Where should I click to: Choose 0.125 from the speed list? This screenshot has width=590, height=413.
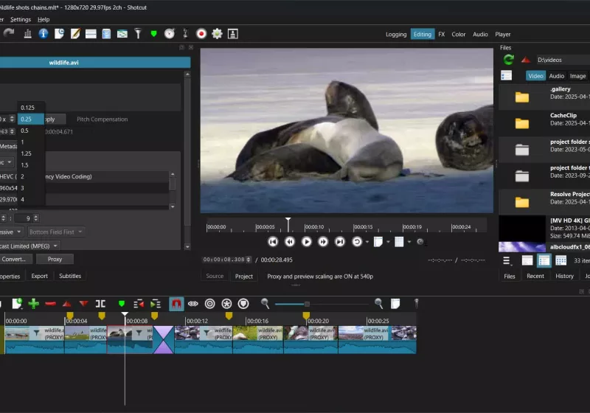31,108
